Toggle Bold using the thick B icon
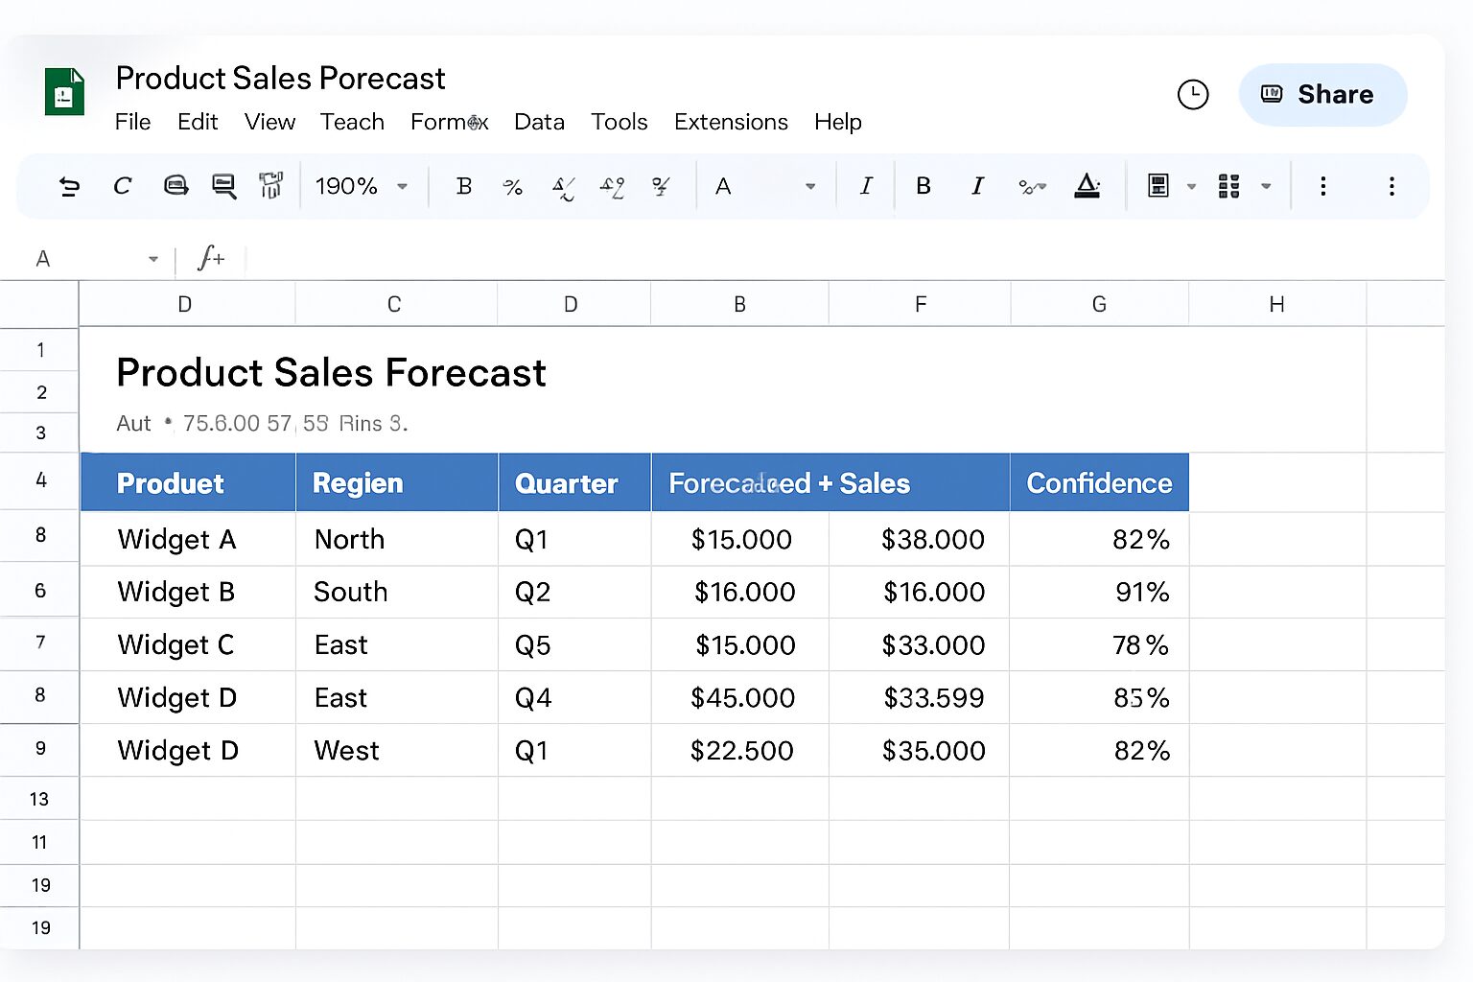Screen dimensions: 1473x982 pos(924,186)
